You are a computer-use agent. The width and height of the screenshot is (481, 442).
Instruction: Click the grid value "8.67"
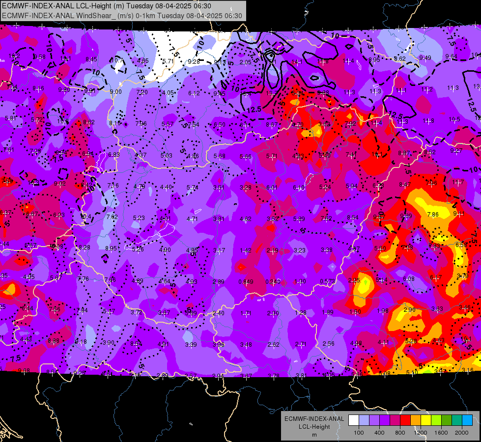point(272,124)
